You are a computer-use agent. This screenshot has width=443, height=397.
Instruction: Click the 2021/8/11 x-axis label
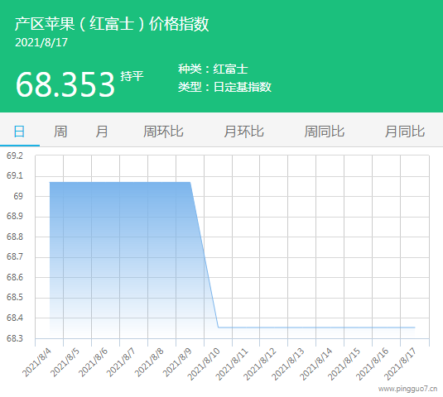coord(232,364)
